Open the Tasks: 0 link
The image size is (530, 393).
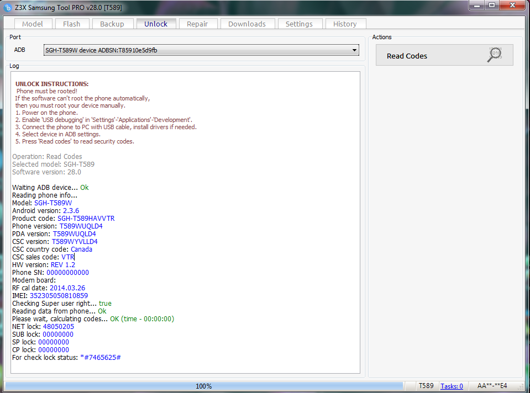coord(452,386)
